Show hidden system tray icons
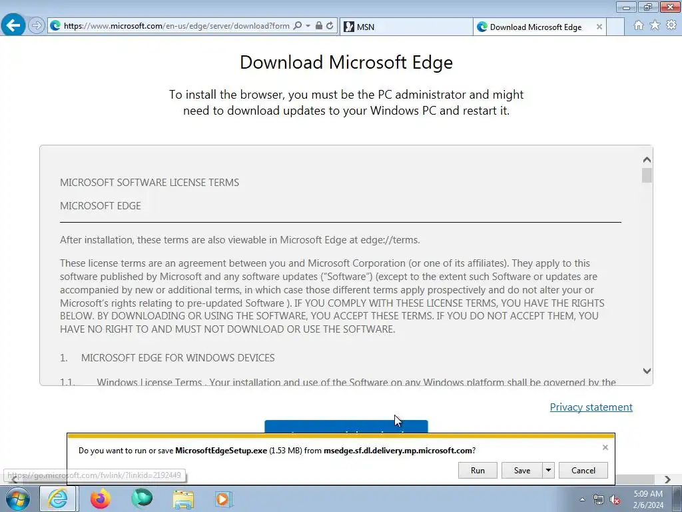This screenshot has height=512, width=682. click(582, 499)
